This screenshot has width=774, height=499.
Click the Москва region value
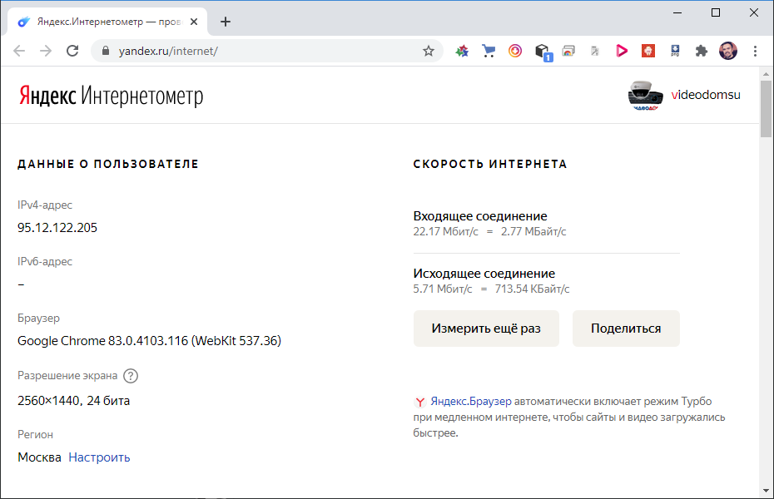tap(39, 457)
